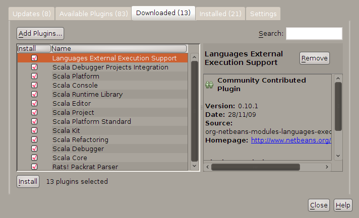Click the Date 28/11/09 value text
Screen dimensions: 359x218
tap(242, 114)
